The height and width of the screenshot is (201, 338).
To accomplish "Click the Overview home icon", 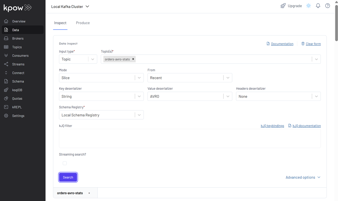I will (x=6, y=21).
